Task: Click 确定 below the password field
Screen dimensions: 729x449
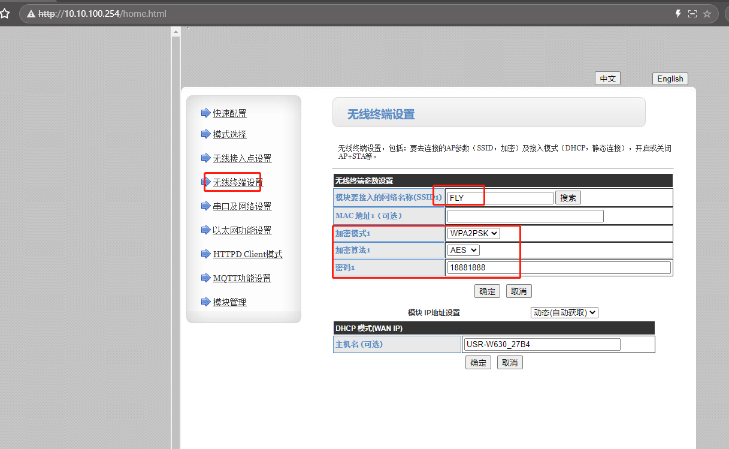Action: [488, 291]
